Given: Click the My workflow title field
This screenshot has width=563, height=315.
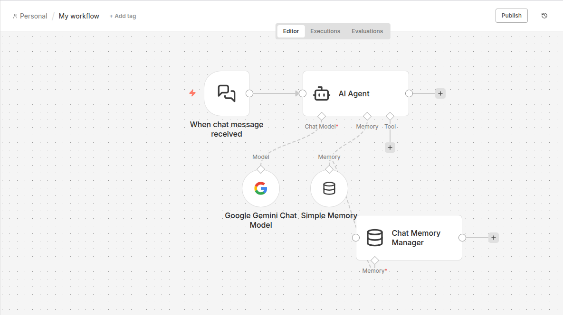Looking at the screenshot, I should click(x=79, y=16).
